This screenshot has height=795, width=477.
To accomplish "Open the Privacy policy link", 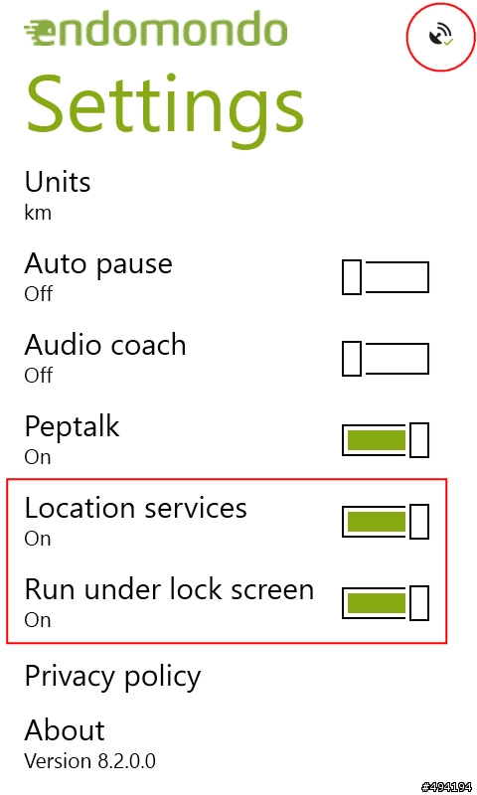I will tap(112, 677).
